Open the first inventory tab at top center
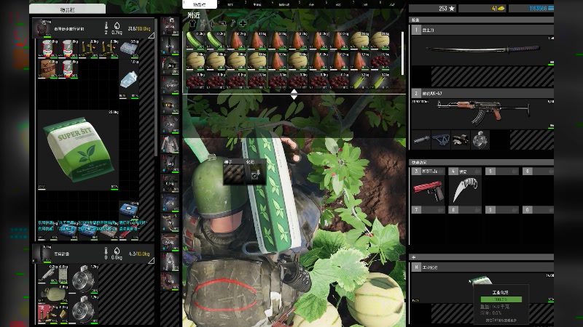 click(x=200, y=4)
